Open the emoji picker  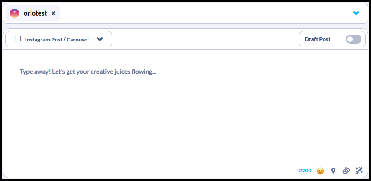tap(320, 171)
